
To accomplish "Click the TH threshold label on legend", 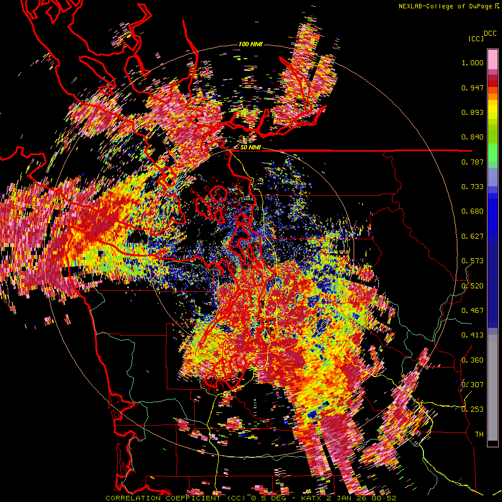I will tap(479, 435).
